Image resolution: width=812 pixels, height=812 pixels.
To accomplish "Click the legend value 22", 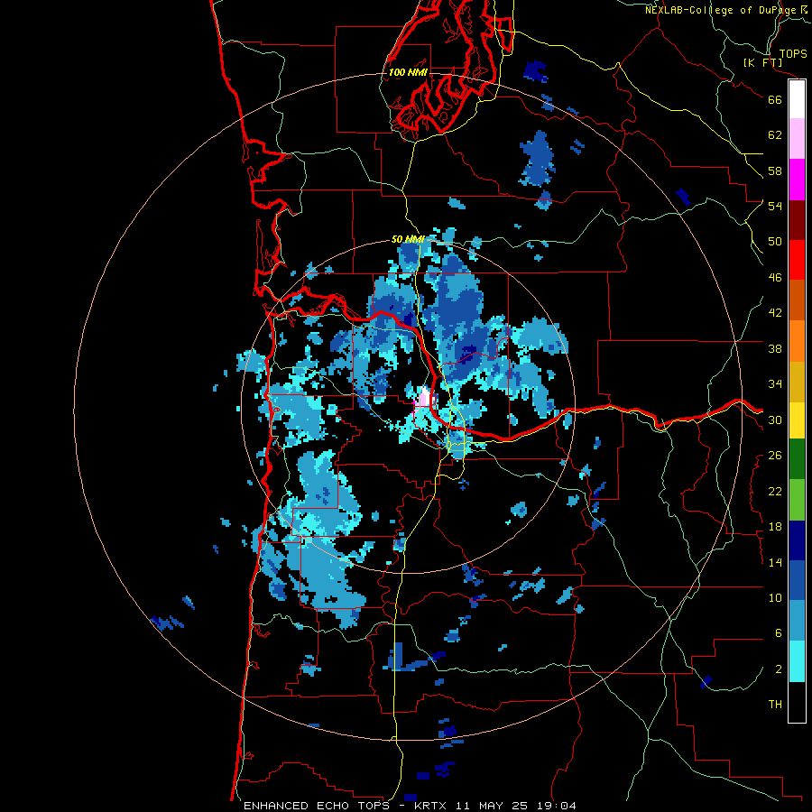I will 775,491.
